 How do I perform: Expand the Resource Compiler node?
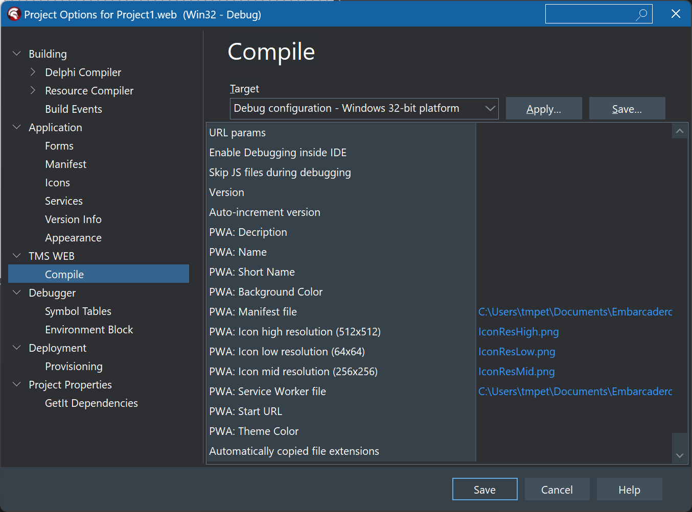point(33,90)
